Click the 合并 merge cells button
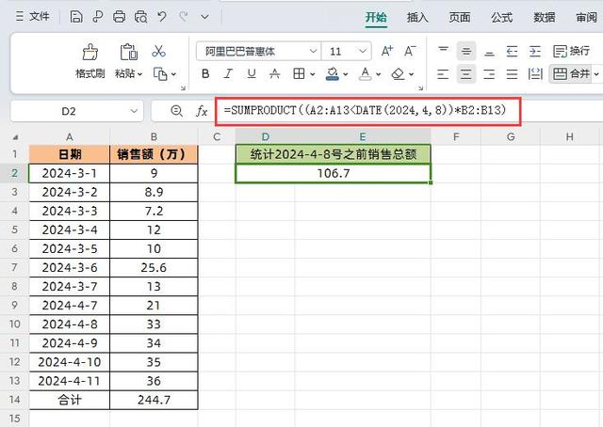This screenshot has height=427, width=603. click(571, 73)
